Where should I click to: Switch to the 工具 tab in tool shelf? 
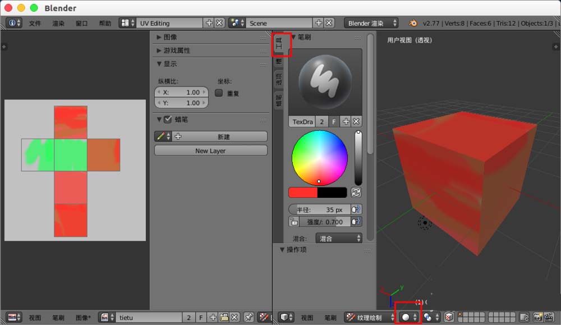pyautogui.click(x=279, y=45)
